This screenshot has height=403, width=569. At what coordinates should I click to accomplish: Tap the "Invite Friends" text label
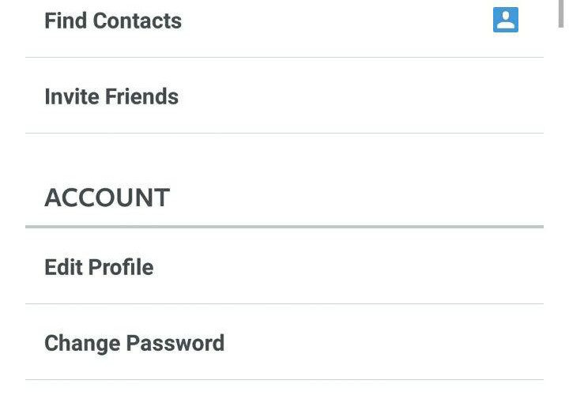coord(111,96)
